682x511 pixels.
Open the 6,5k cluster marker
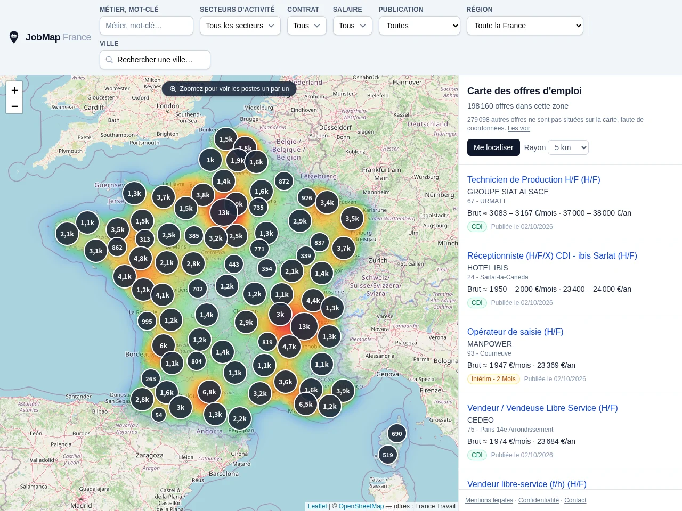pyautogui.click(x=306, y=405)
